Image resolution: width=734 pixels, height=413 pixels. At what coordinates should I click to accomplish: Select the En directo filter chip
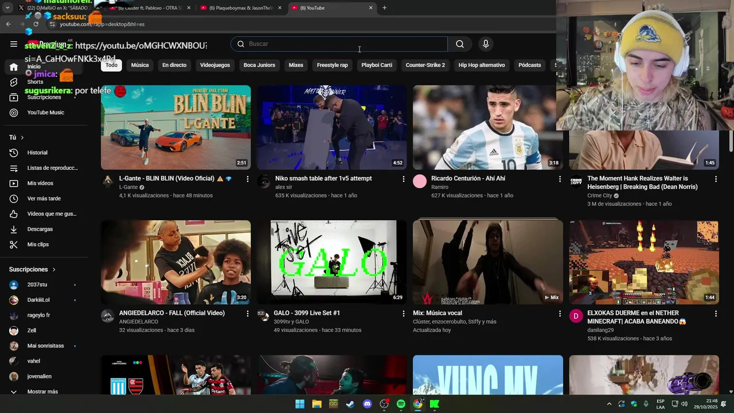[174, 65]
